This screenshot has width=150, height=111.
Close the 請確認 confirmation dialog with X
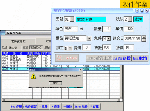(80, 70)
